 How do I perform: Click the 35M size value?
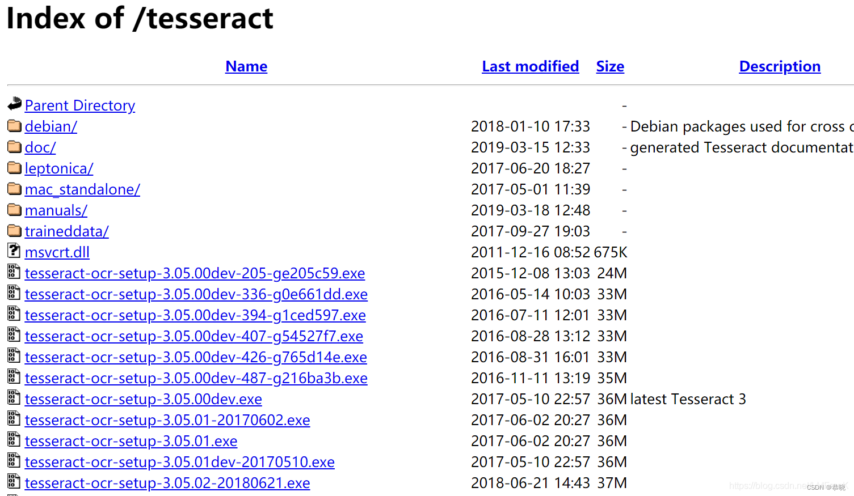tap(612, 378)
